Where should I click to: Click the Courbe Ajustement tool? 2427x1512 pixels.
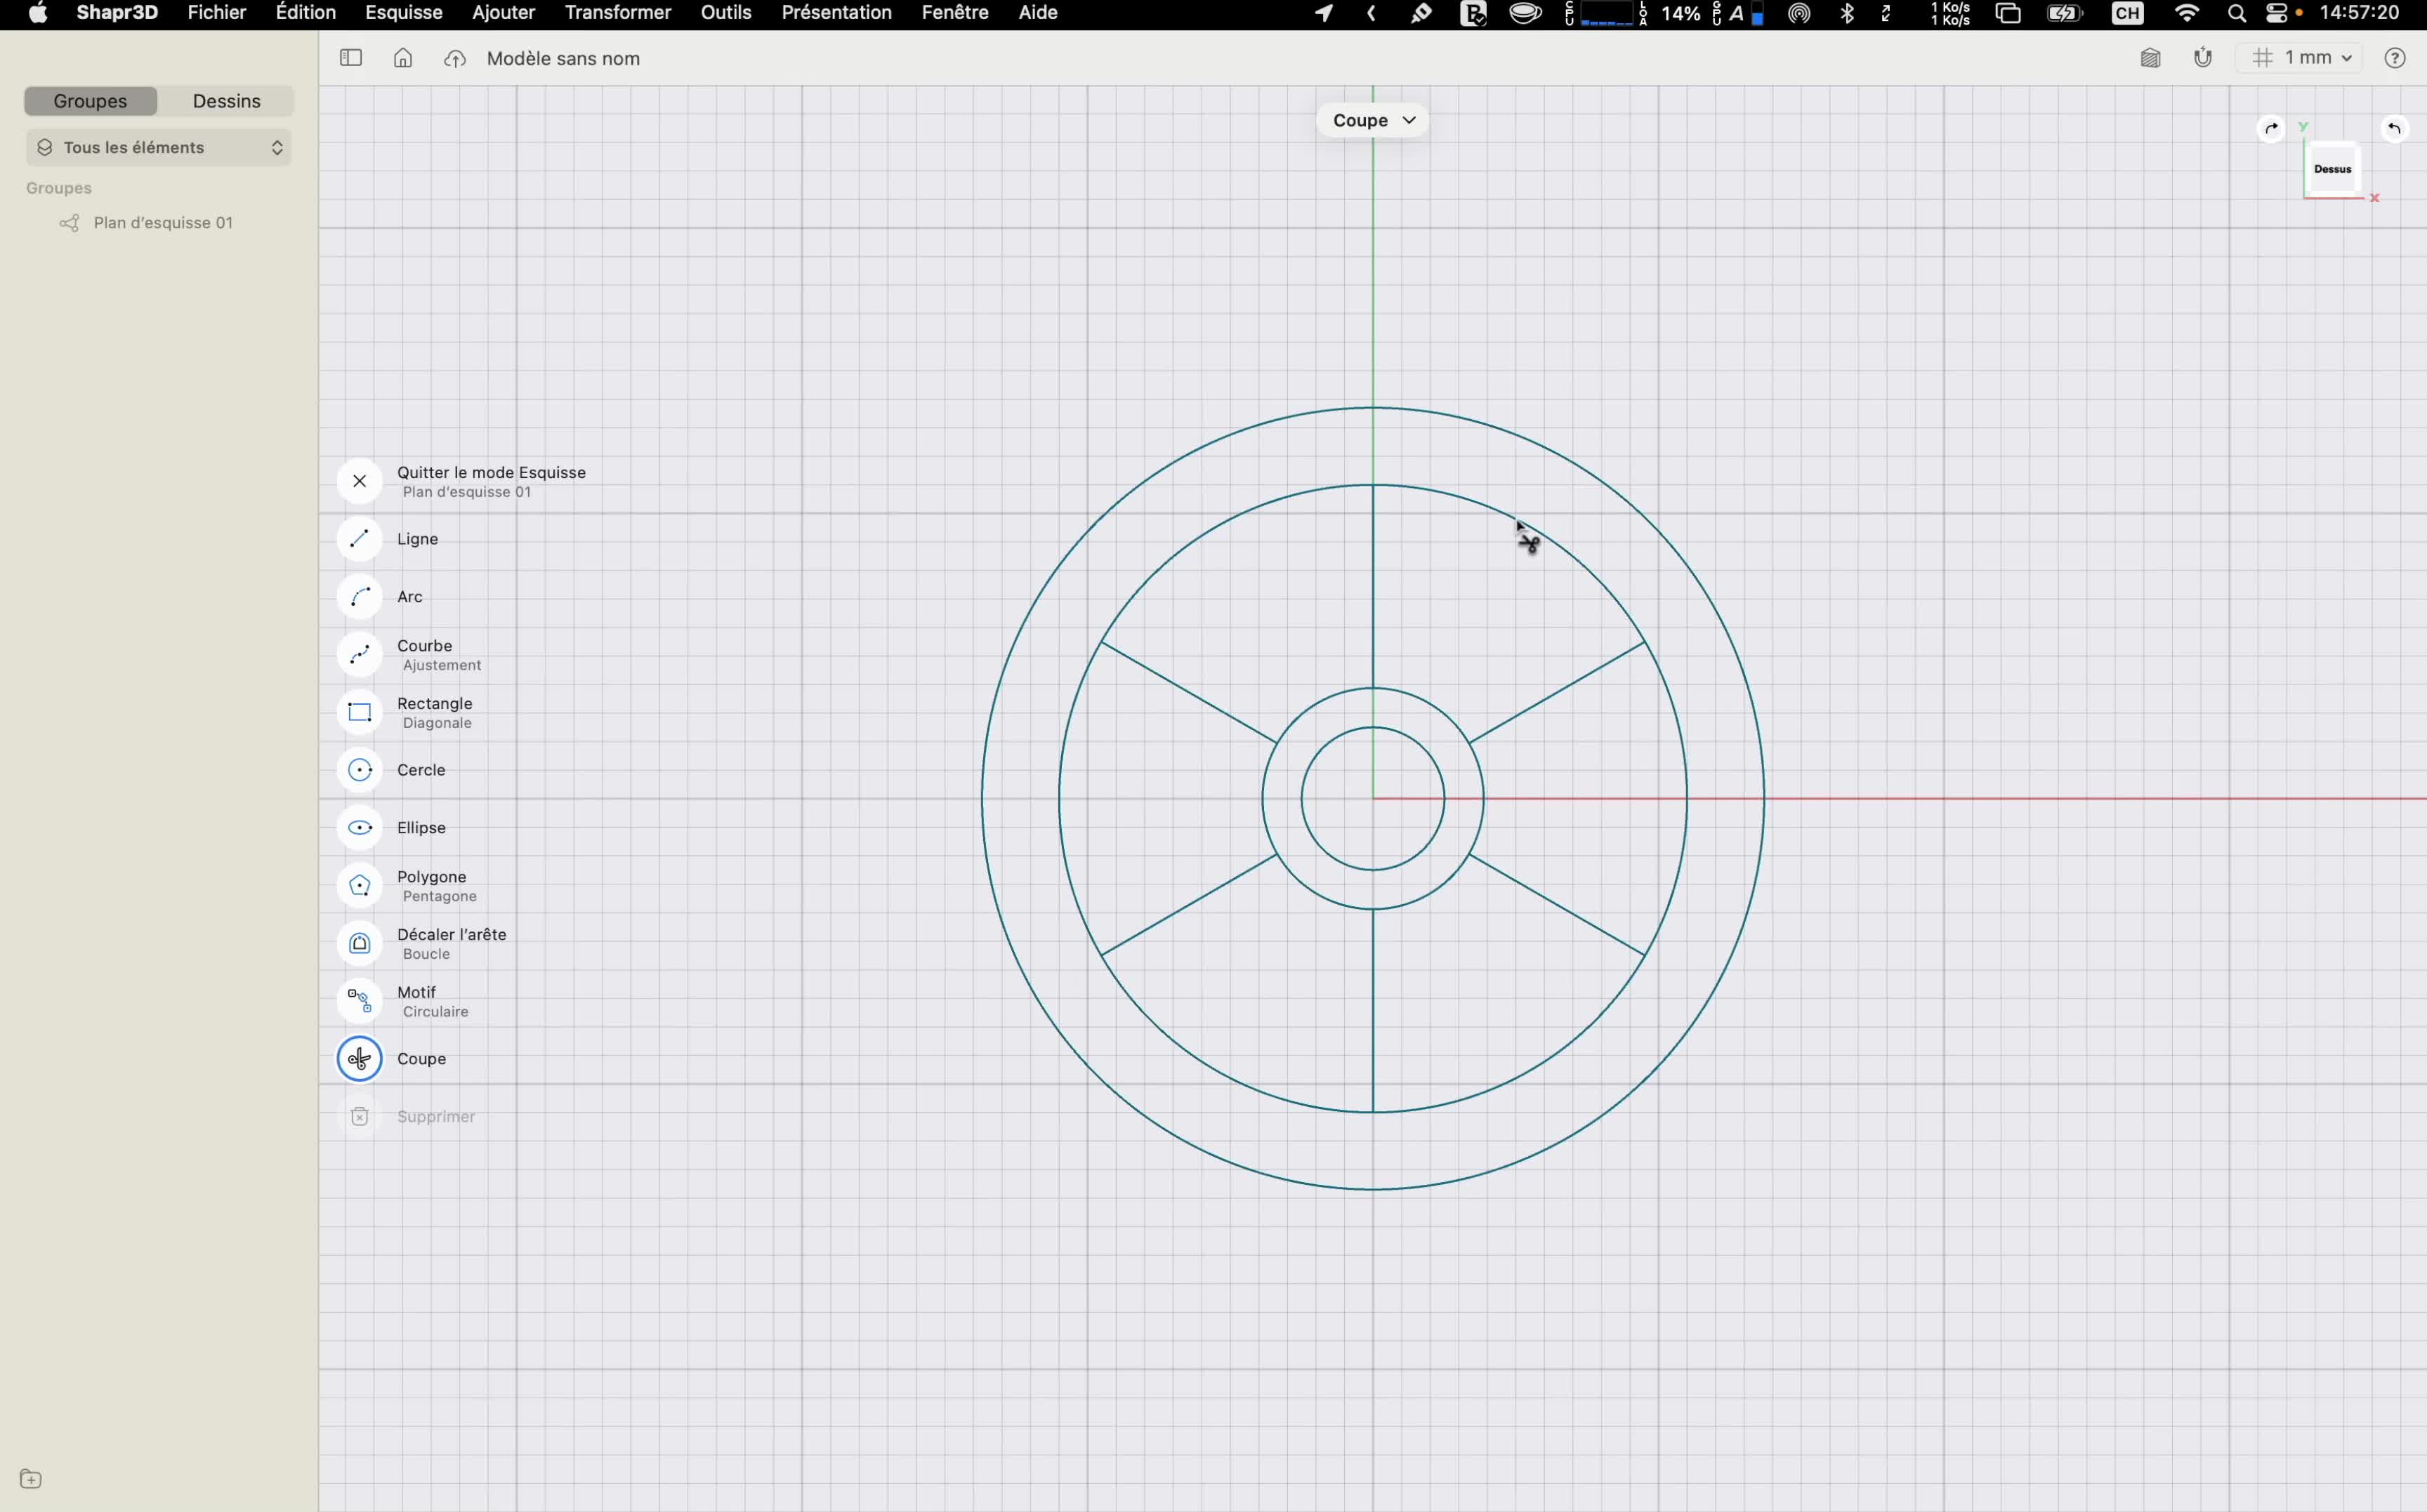click(359, 655)
